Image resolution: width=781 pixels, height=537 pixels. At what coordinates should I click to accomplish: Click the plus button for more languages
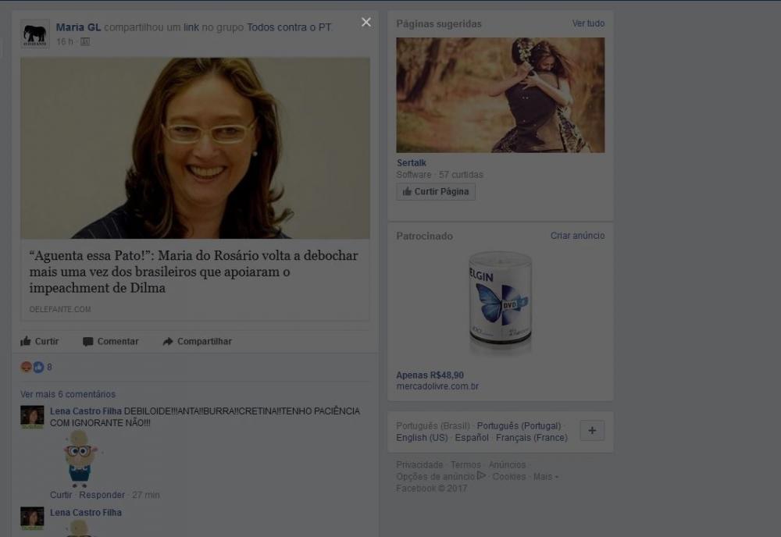pyautogui.click(x=592, y=431)
